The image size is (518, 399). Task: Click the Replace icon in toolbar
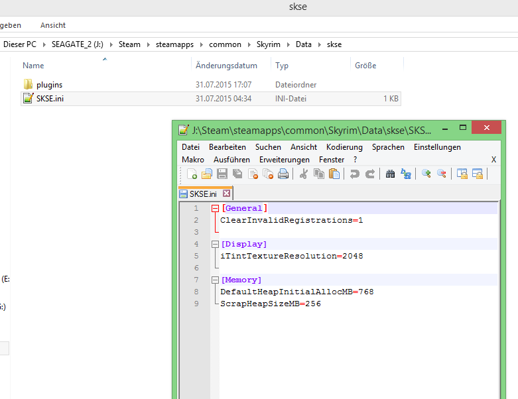(406, 174)
